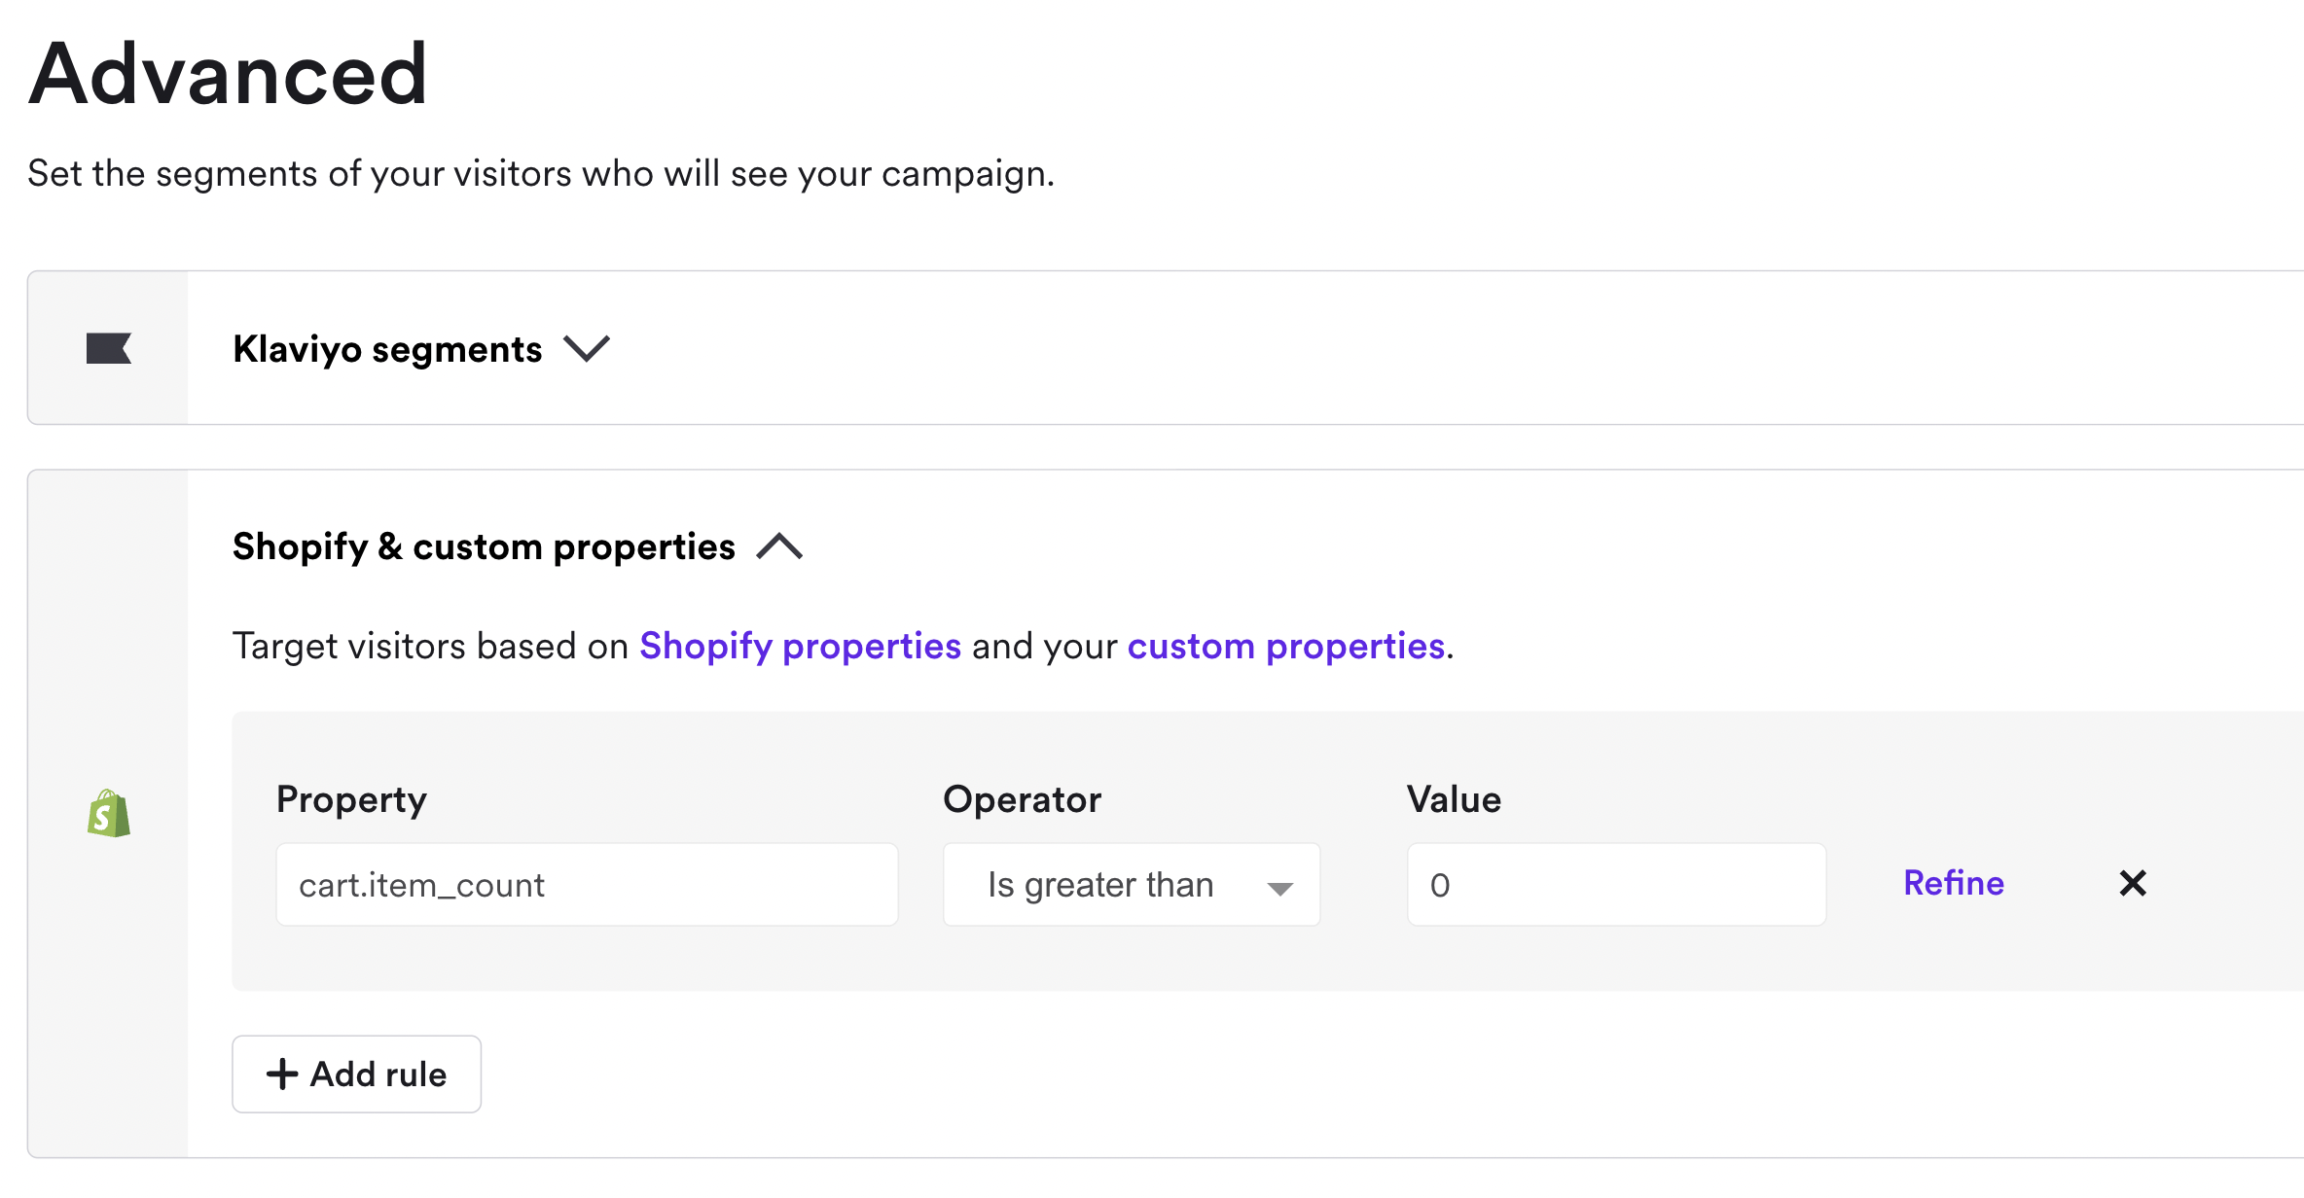This screenshot has width=2304, height=1198.
Task: Click the Refine link
Action: [x=1953, y=883]
